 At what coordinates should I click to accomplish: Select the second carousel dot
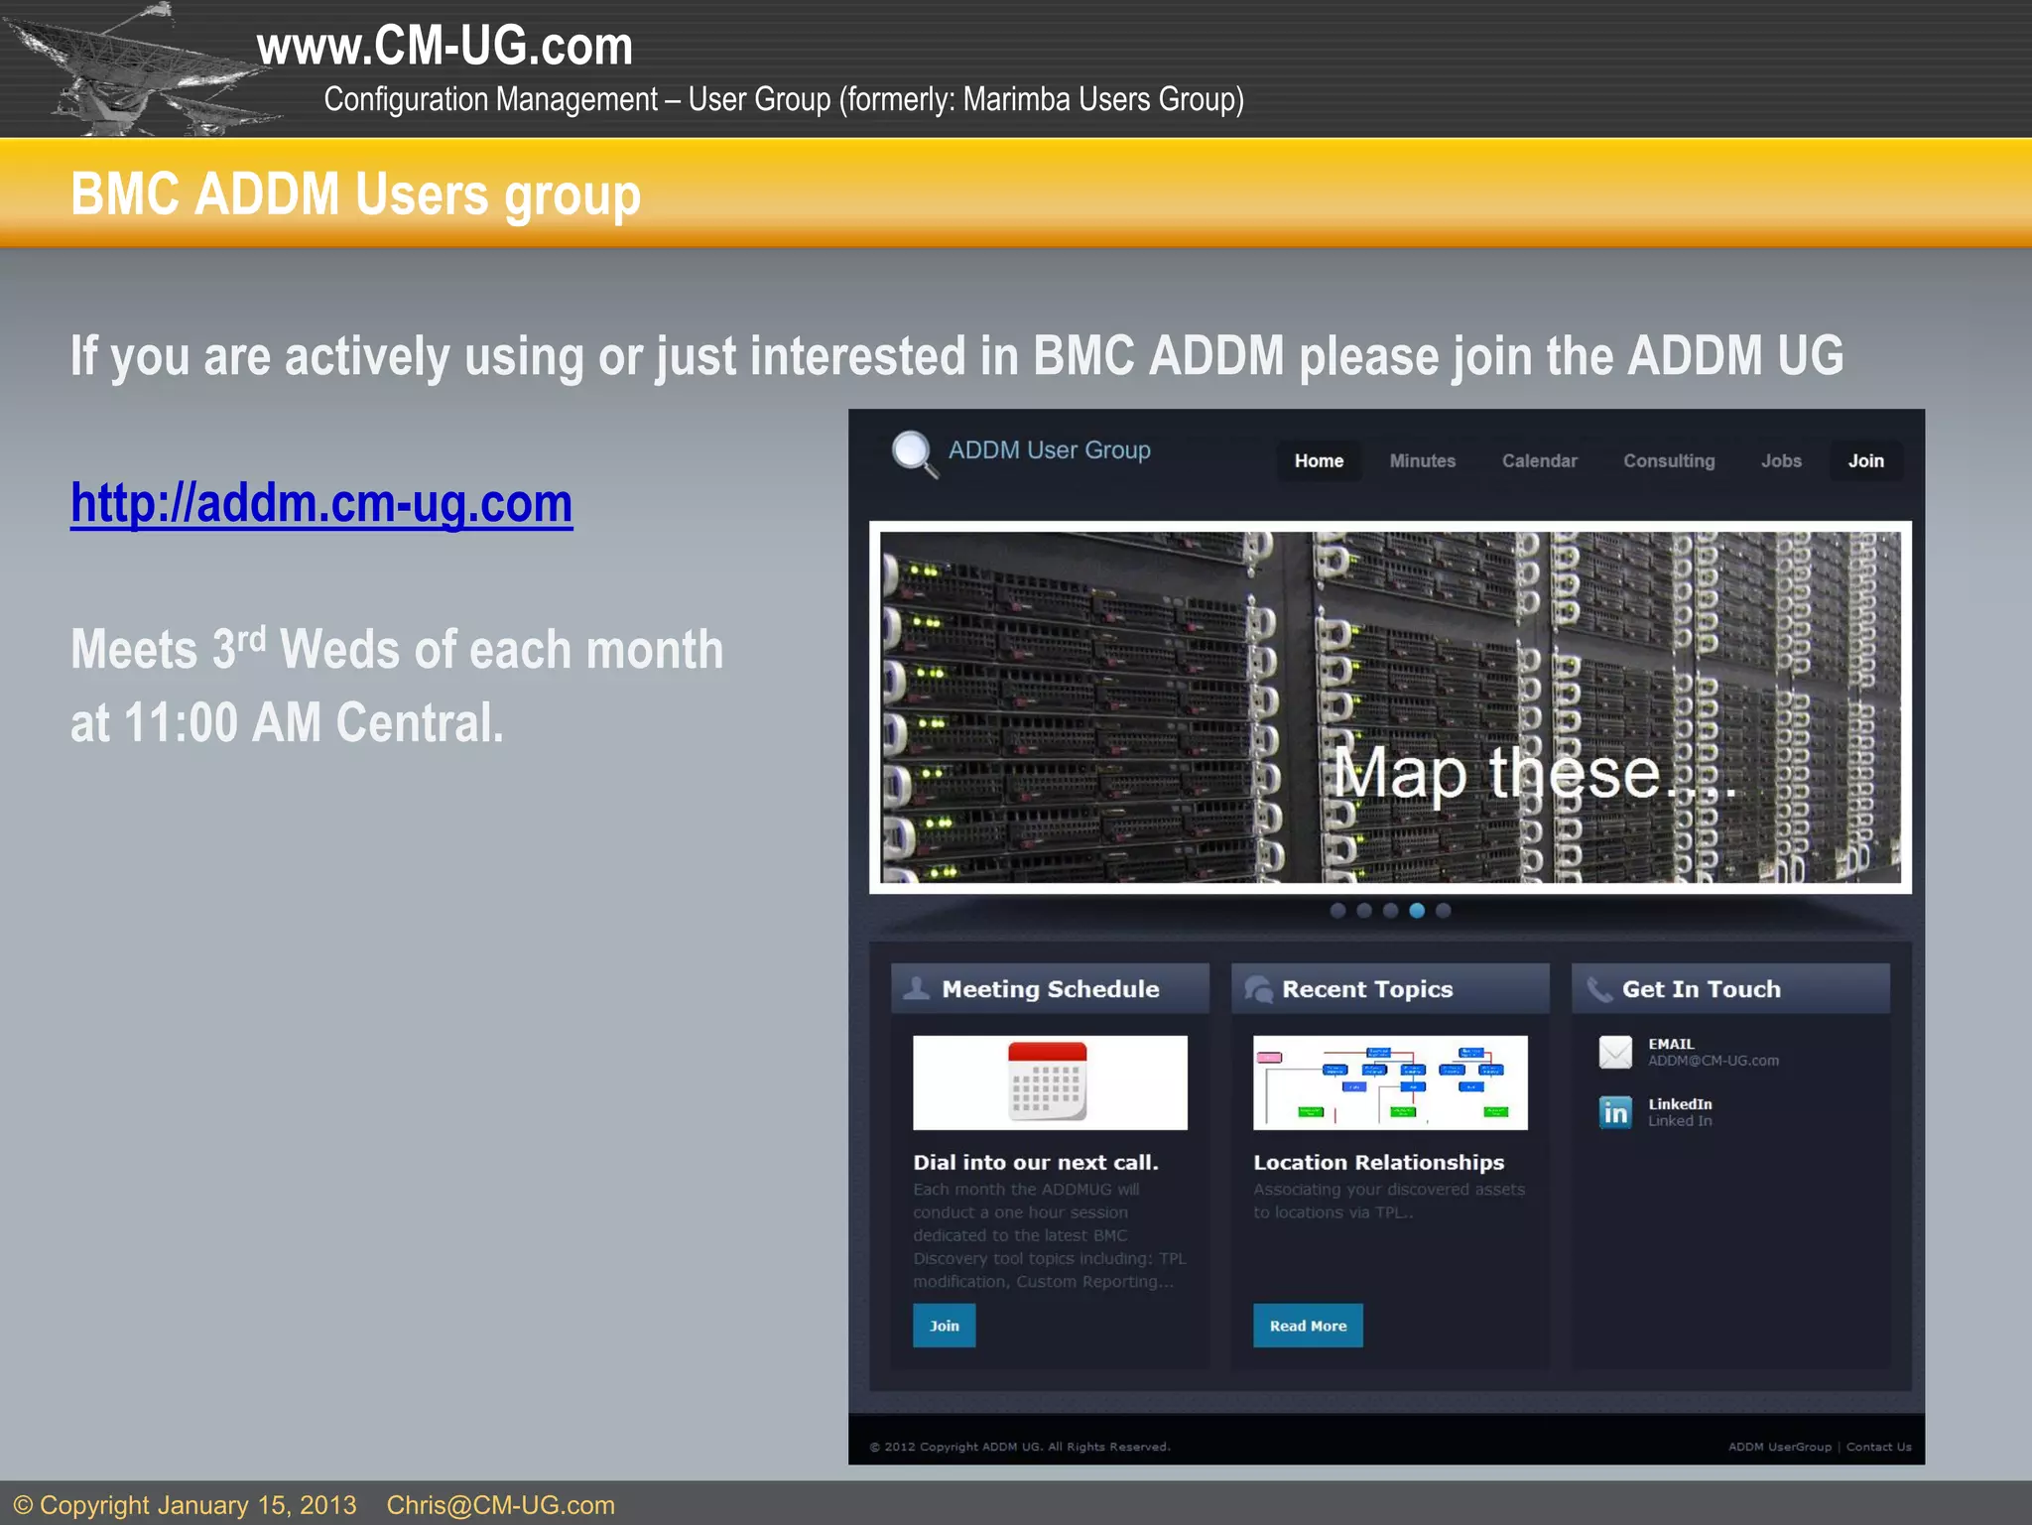(x=1364, y=911)
